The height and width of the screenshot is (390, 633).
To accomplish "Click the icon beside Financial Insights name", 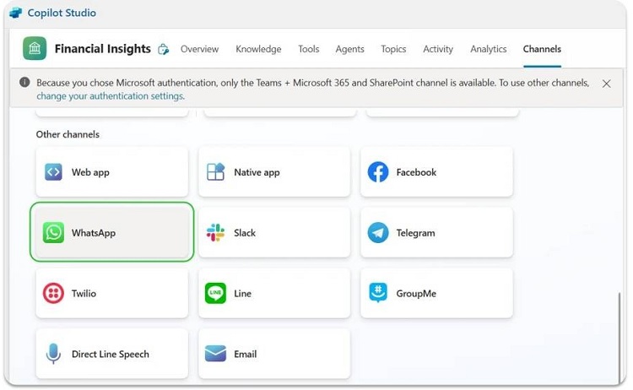I will (163, 50).
